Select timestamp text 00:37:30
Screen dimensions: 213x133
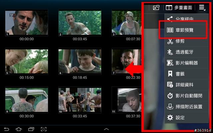tap(133, 116)
